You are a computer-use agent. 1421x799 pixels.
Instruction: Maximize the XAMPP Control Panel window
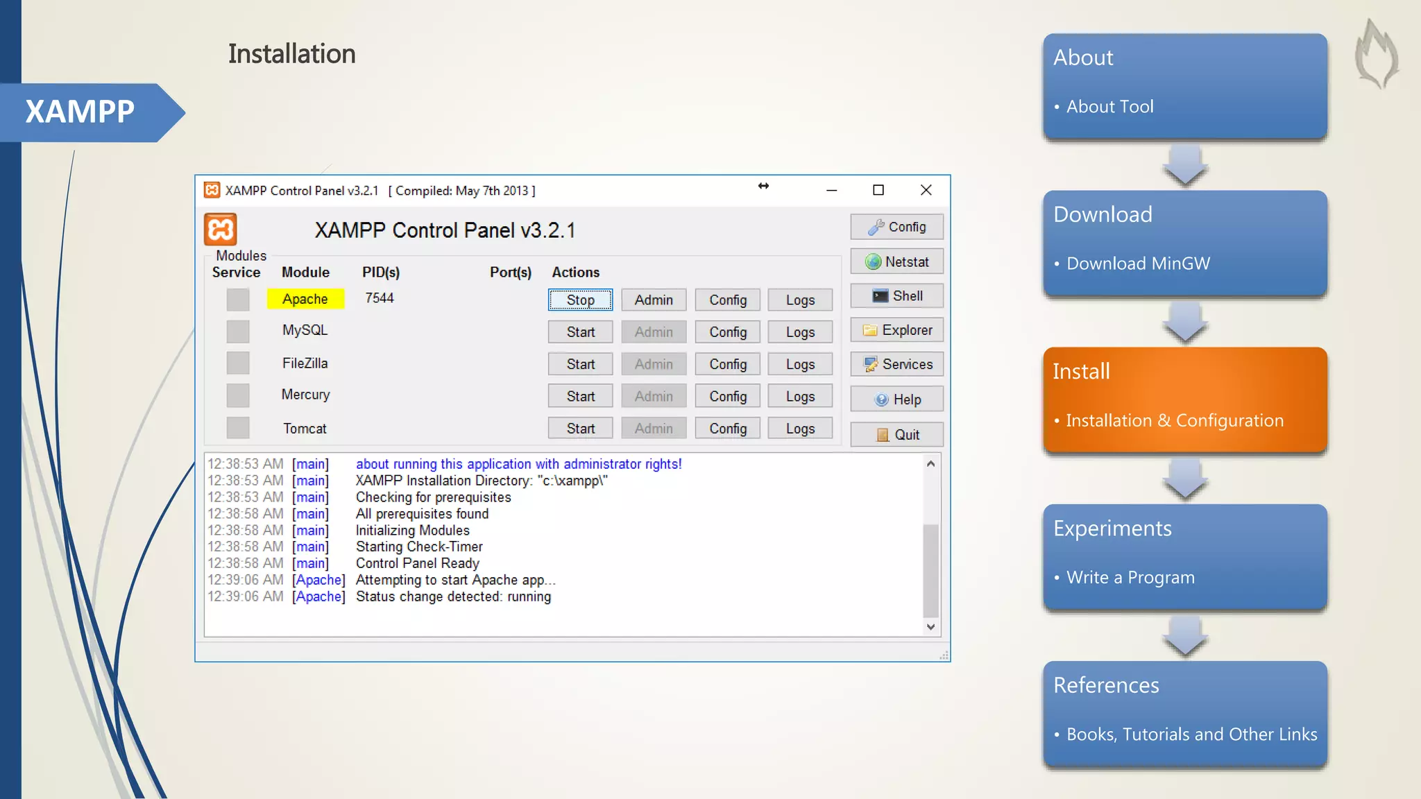tap(878, 190)
